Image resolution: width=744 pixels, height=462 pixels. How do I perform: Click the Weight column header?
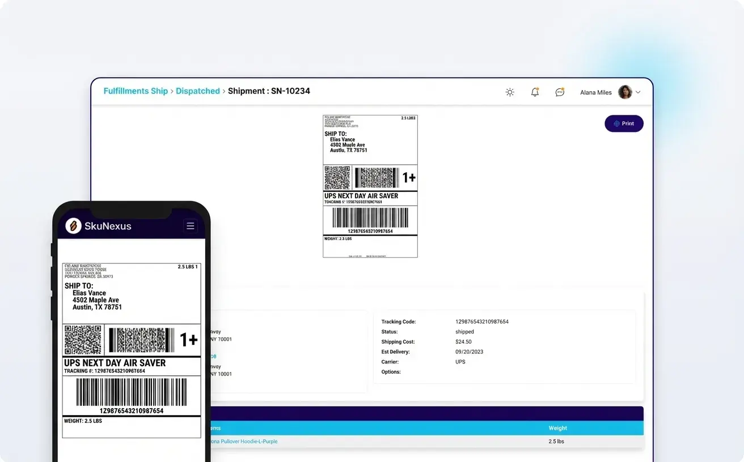coord(557,428)
